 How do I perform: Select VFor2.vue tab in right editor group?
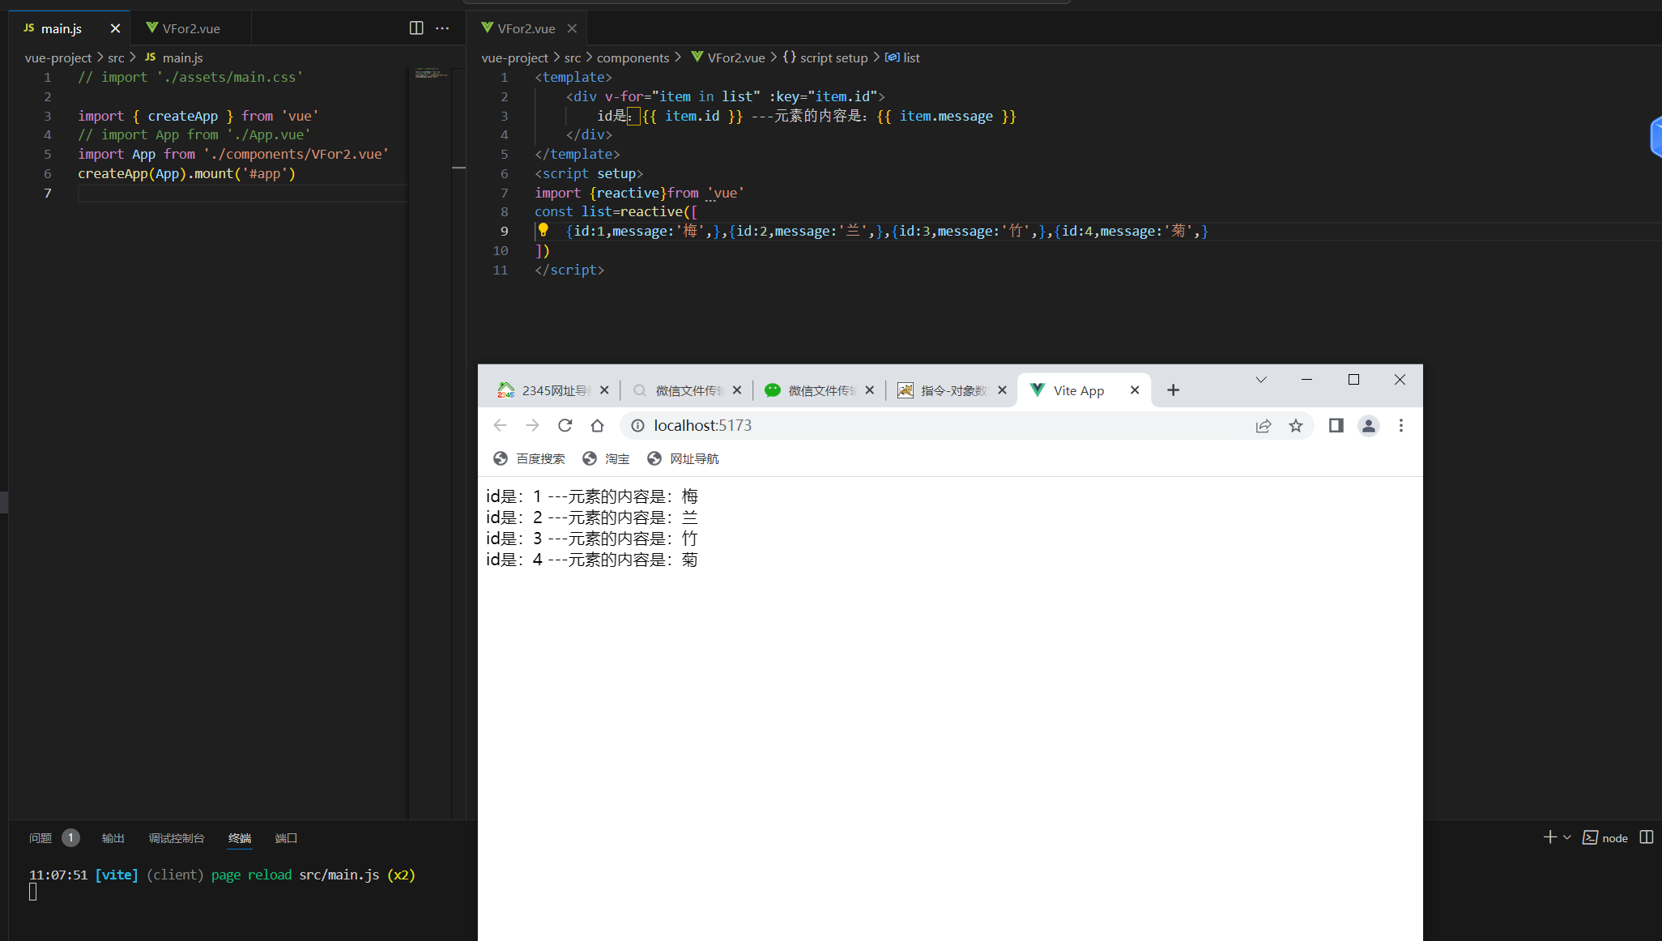pos(526,28)
